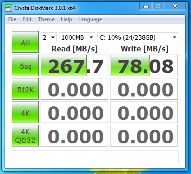The image size is (191, 174).
Task: Select the 4K QD32 read result
Action: 74,136
